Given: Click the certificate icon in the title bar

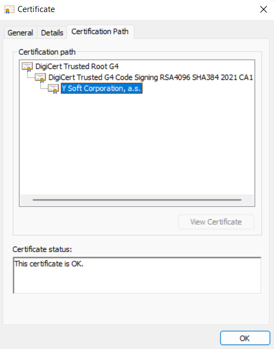Looking at the screenshot, I should point(9,9).
